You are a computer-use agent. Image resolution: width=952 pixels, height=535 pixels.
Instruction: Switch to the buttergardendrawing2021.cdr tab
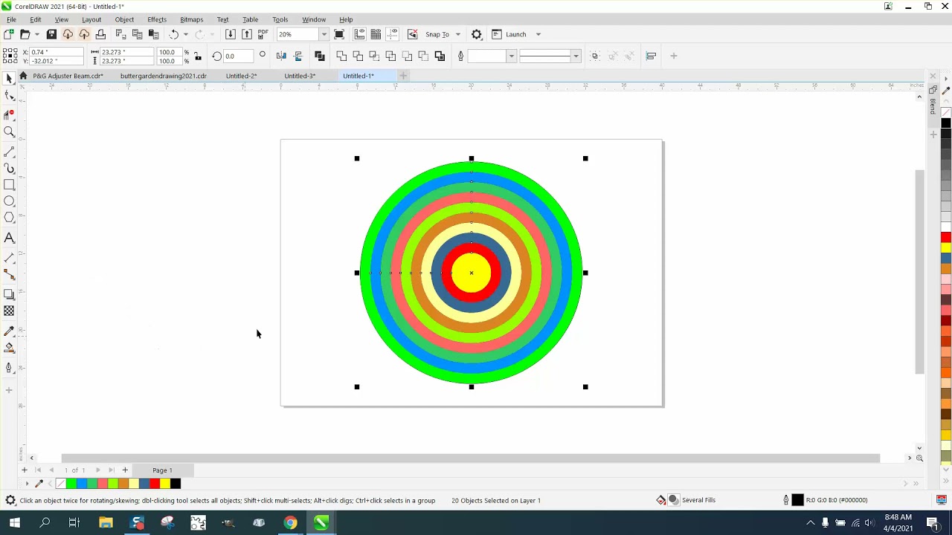164,76
